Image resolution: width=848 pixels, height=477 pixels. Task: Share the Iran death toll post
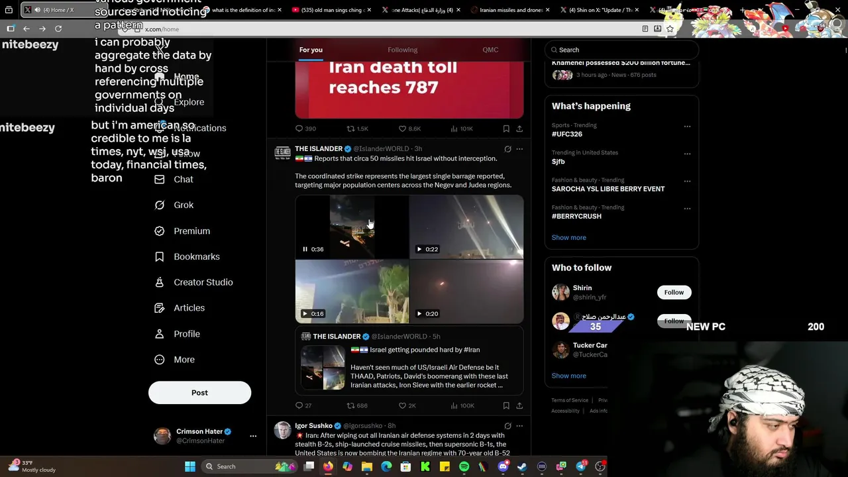click(519, 129)
